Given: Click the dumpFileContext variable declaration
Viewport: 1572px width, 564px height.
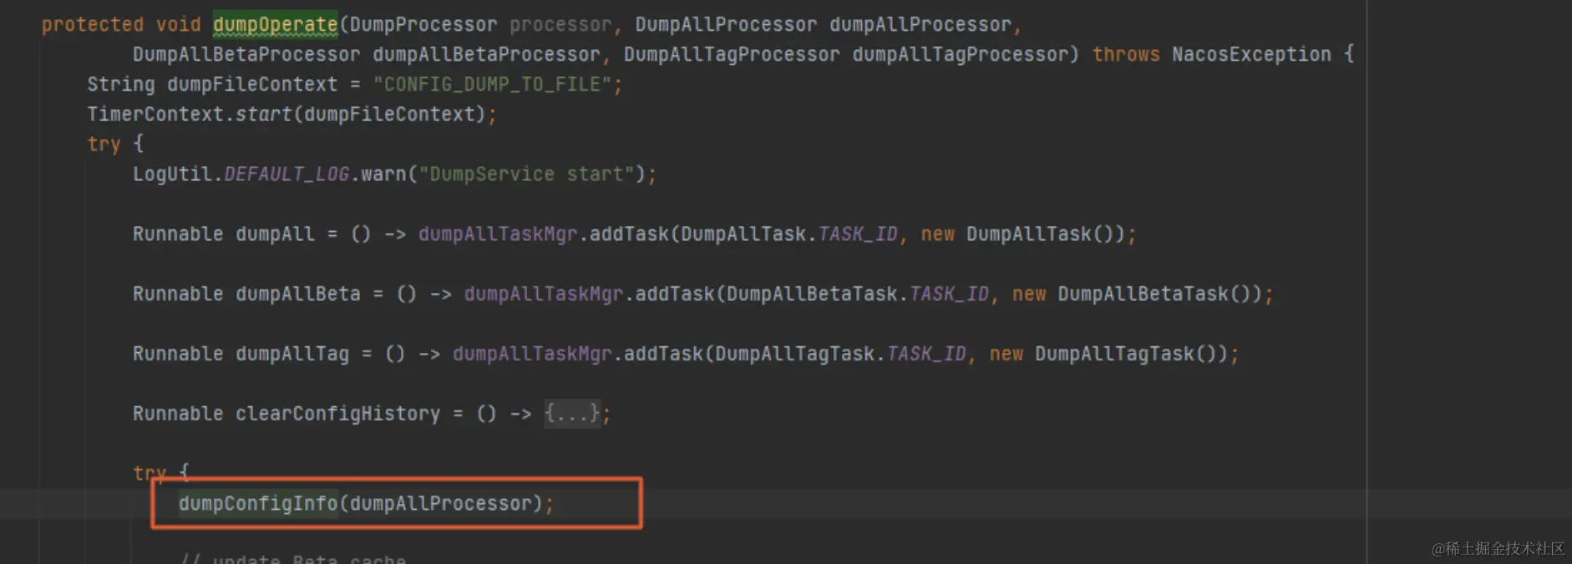Looking at the screenshot, I should click(252, 84).
